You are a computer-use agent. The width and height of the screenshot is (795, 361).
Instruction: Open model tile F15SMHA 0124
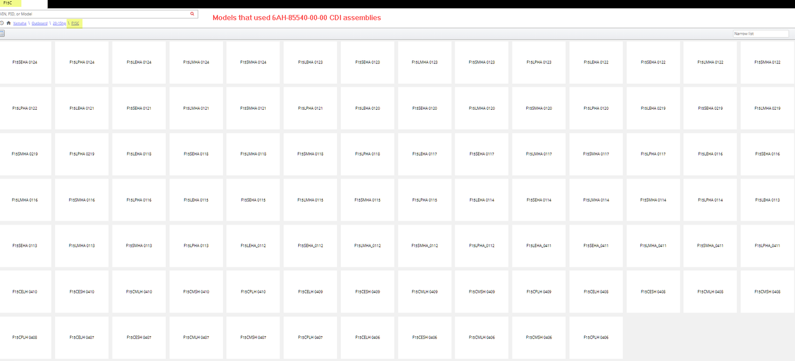pyautogui.click(x=253, y=62)
